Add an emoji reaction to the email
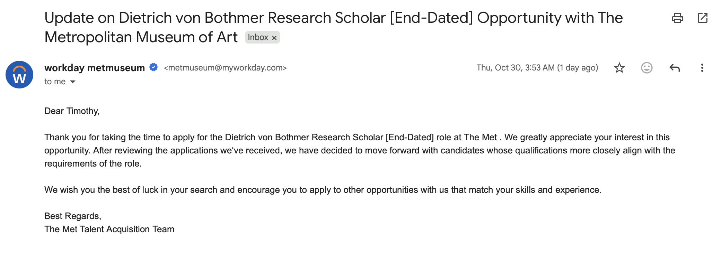 [x=646, y=68]
